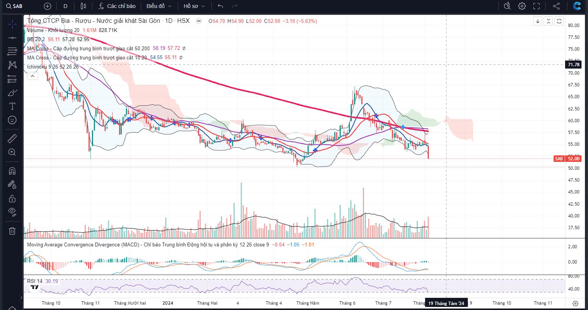588x310 pixels.
Task: Click the blue C logo icon
Action: click(x=577, y=6)
